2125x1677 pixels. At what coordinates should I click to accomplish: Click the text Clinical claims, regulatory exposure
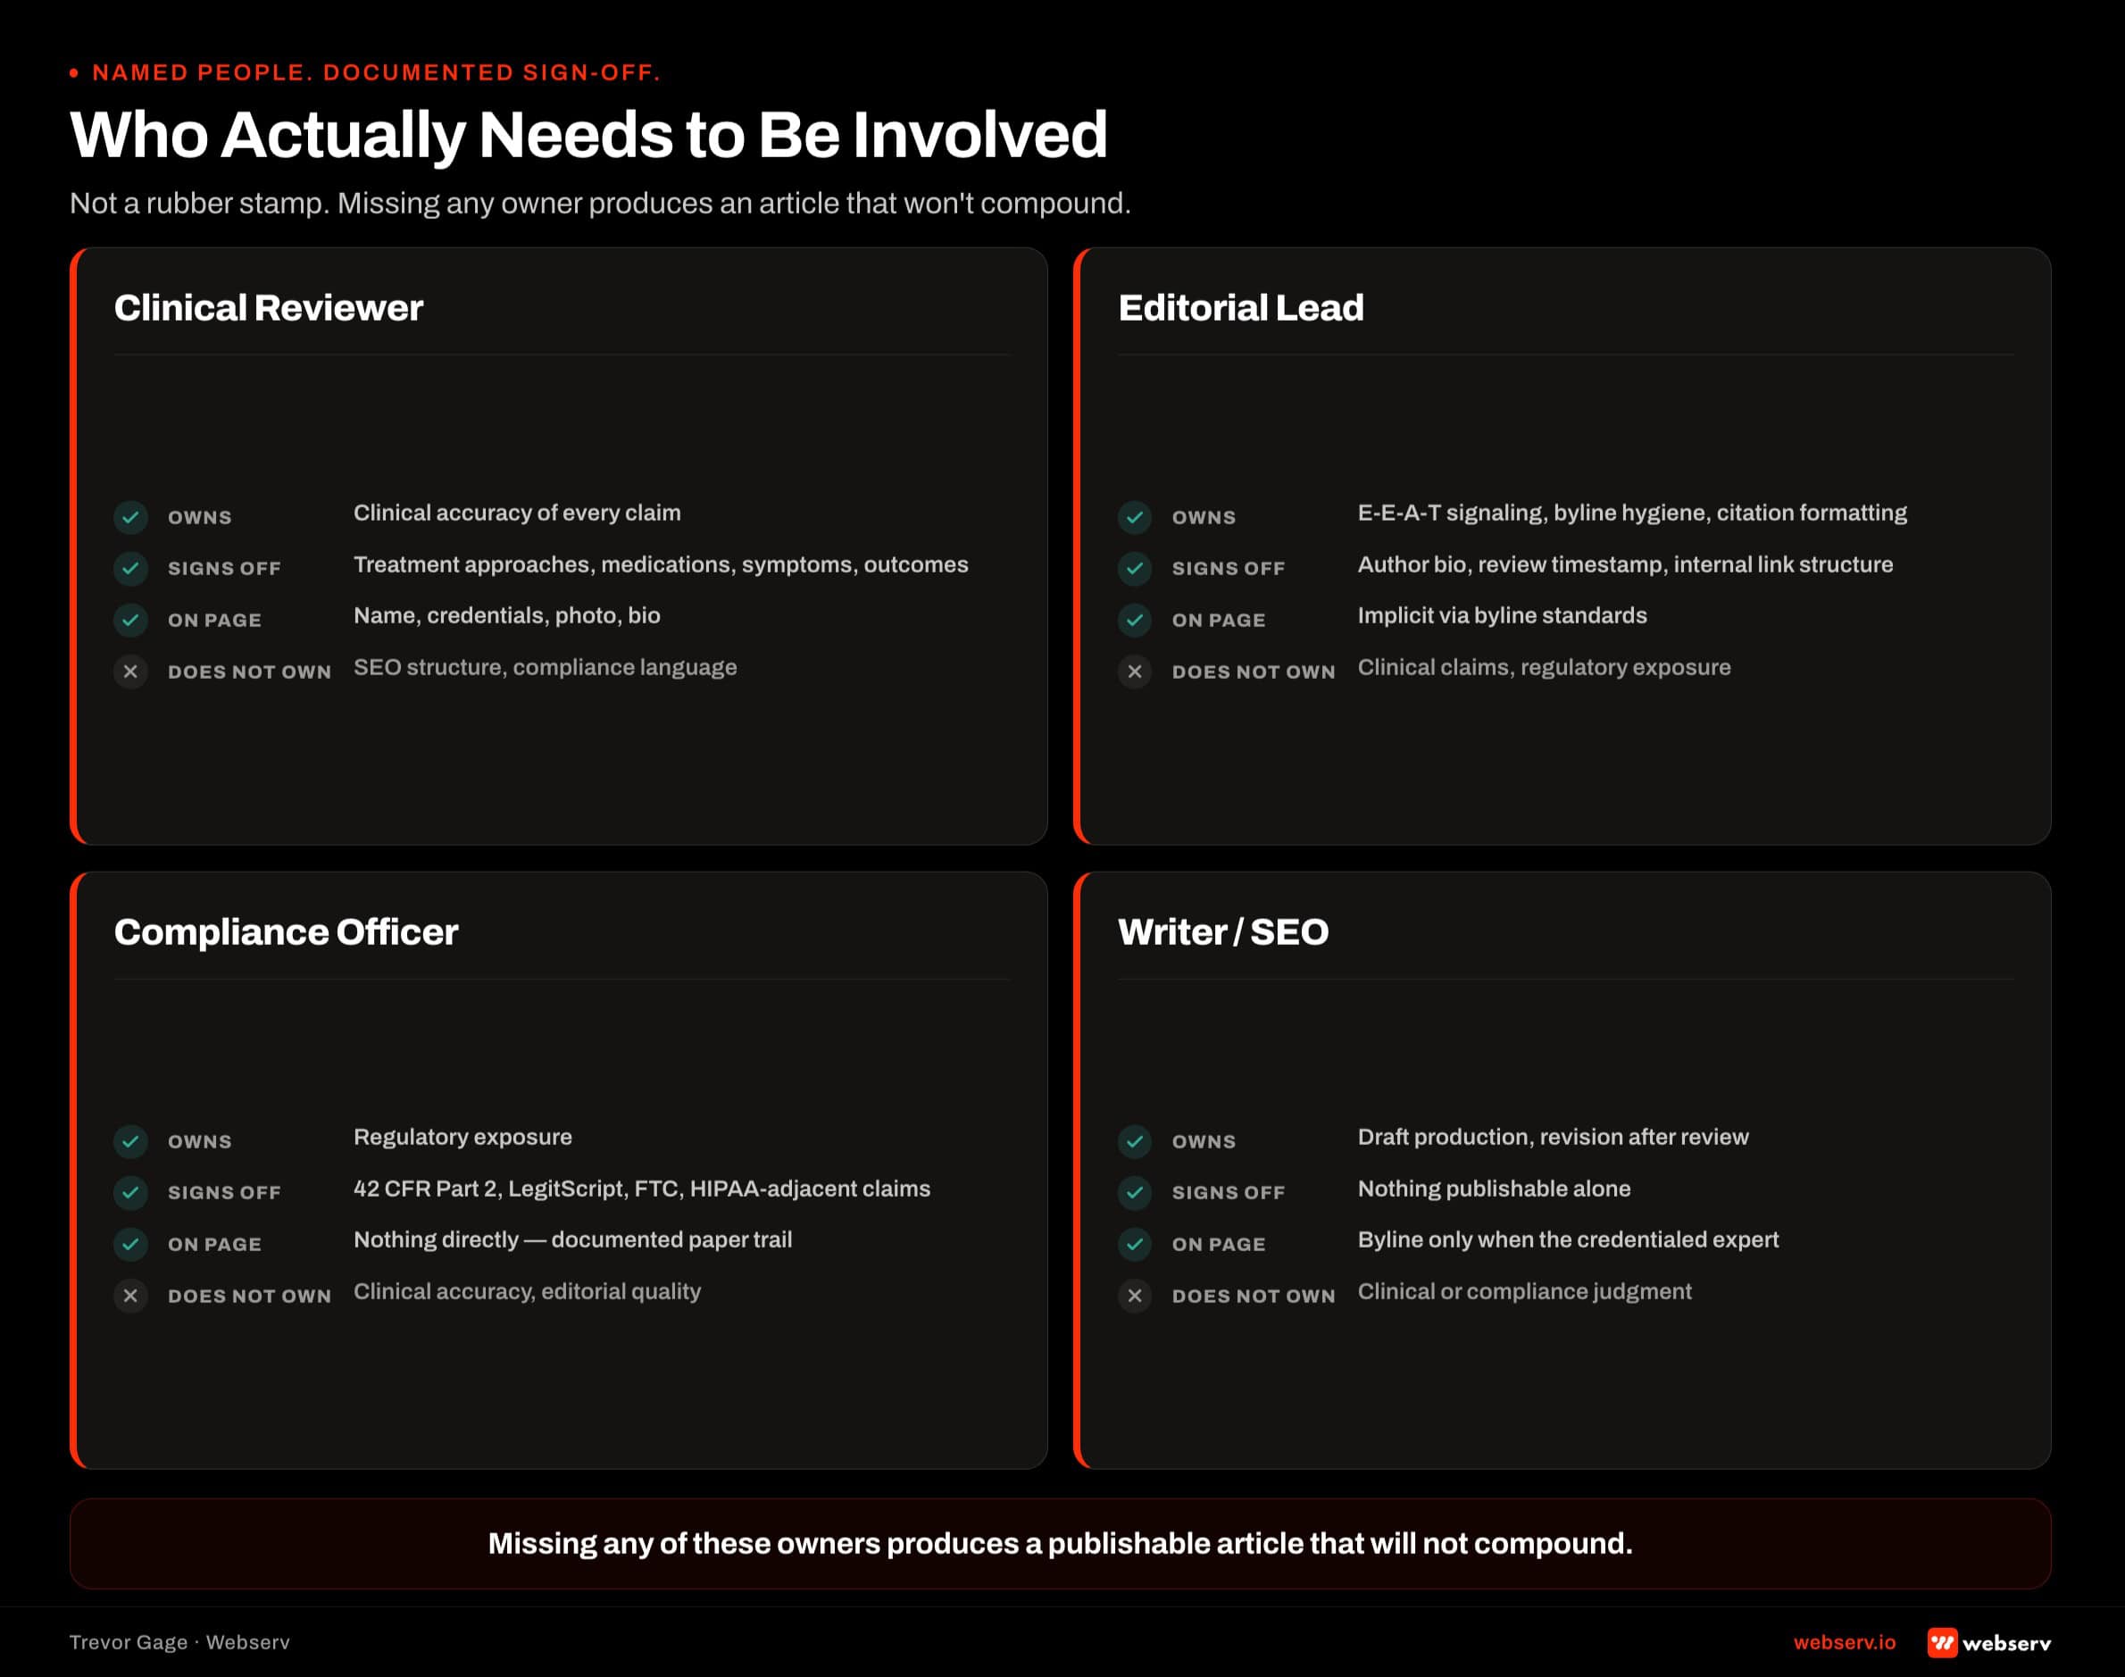coord(1544,668)
